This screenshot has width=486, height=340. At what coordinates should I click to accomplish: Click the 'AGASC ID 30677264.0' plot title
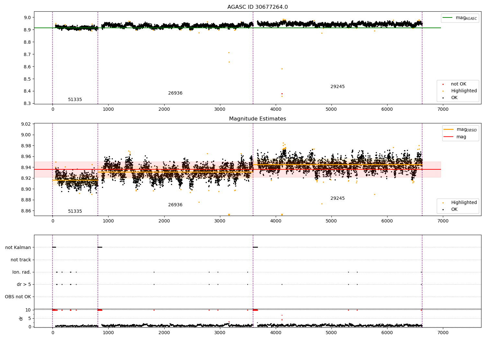click(x=258, y=7)
